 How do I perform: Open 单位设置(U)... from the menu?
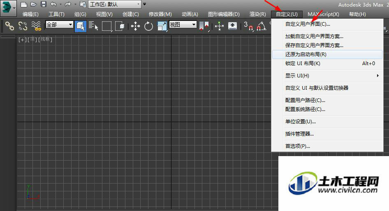click(327, 122)
